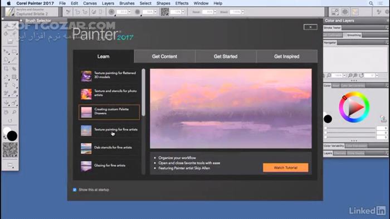Select the Brush tool in toolbox
The height and width of the screenshot is (219, 390).
click(7, 26)
